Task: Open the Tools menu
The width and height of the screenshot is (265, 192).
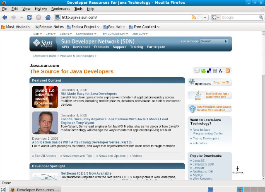Action: click(x=78, y=9)
